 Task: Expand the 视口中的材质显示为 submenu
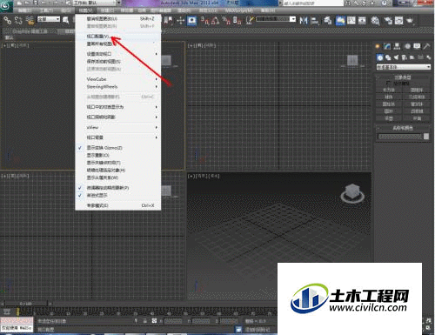(118, 107)
